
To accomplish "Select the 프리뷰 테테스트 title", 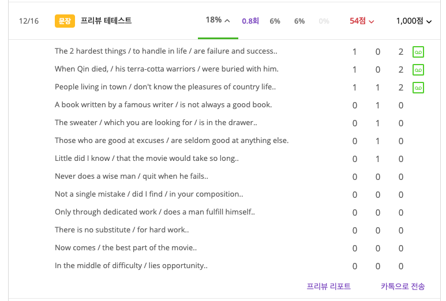I will [106, 20].
